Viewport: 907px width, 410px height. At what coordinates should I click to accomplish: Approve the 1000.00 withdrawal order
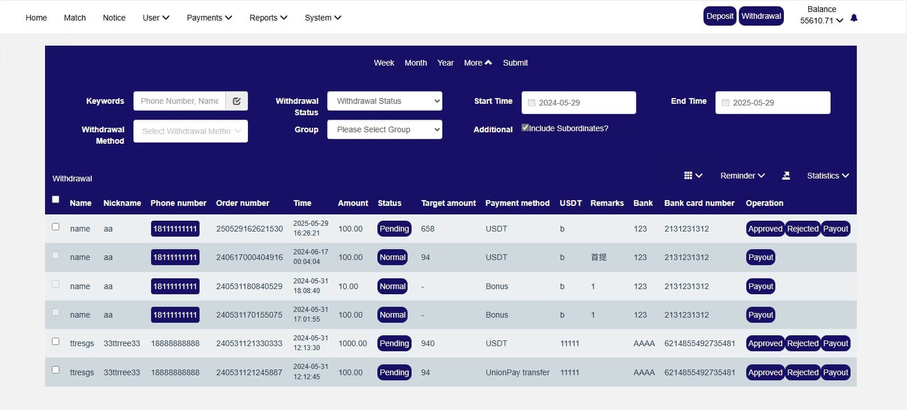764,343
